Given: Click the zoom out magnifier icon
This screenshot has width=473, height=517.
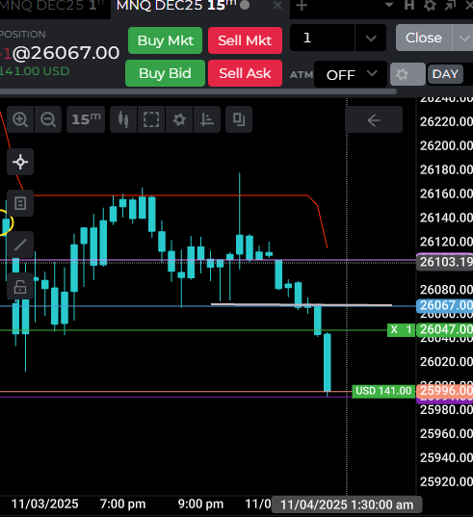Looking at the screenshot, I should (48, 119).
